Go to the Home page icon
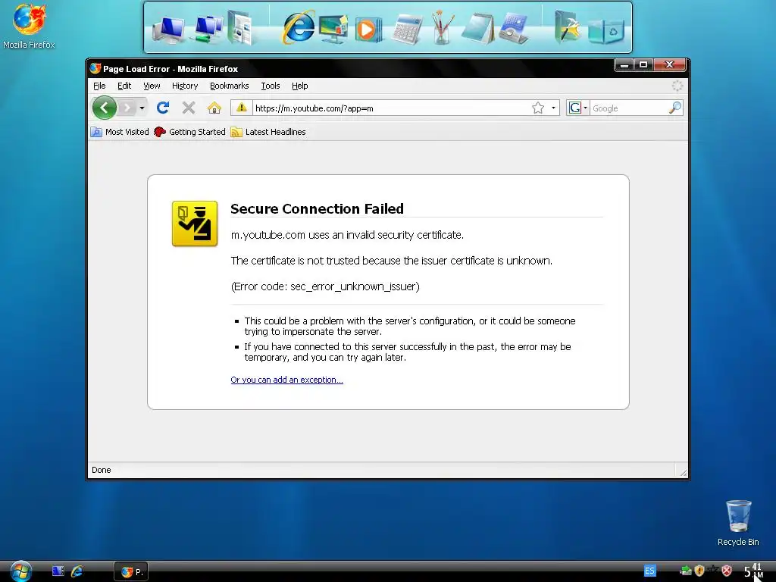The width and height of the screenshot is (776, 582). click(x=214, y=108)
